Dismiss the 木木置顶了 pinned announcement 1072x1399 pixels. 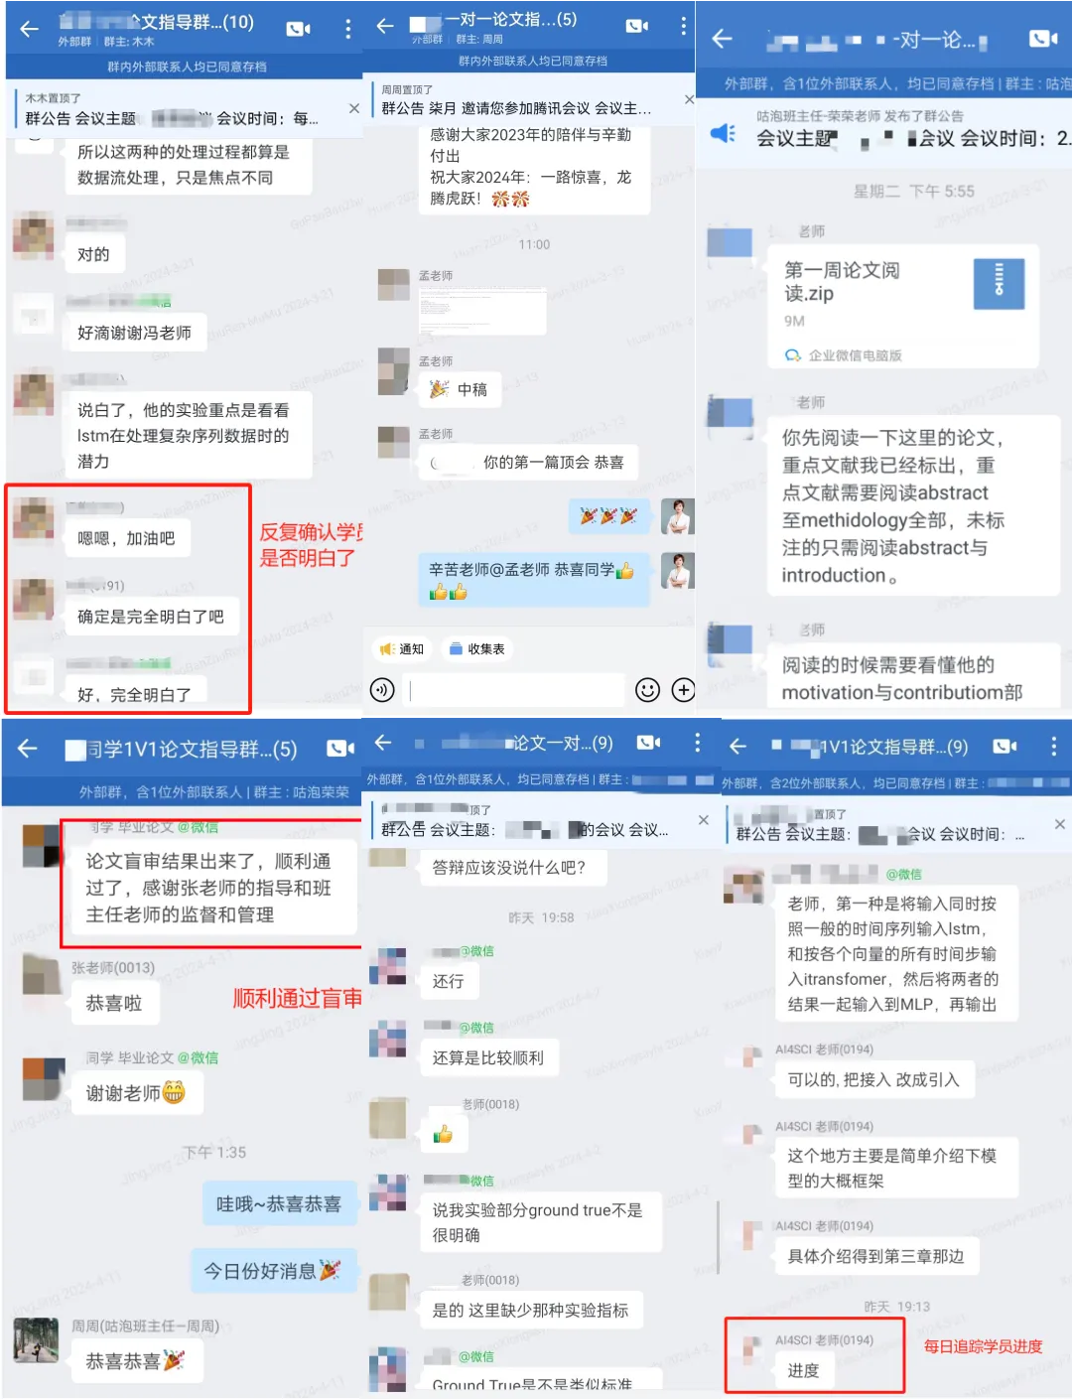coord(354,108)
